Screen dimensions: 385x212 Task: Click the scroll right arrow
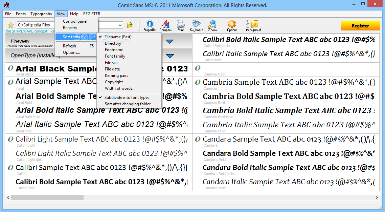(377, 197)
